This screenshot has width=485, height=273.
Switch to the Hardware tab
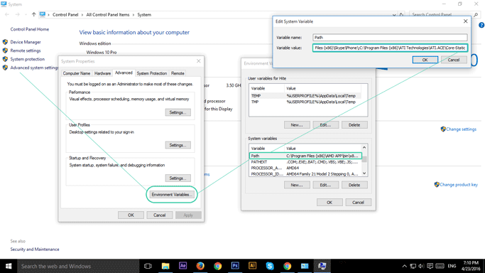[x=102, y=73]
